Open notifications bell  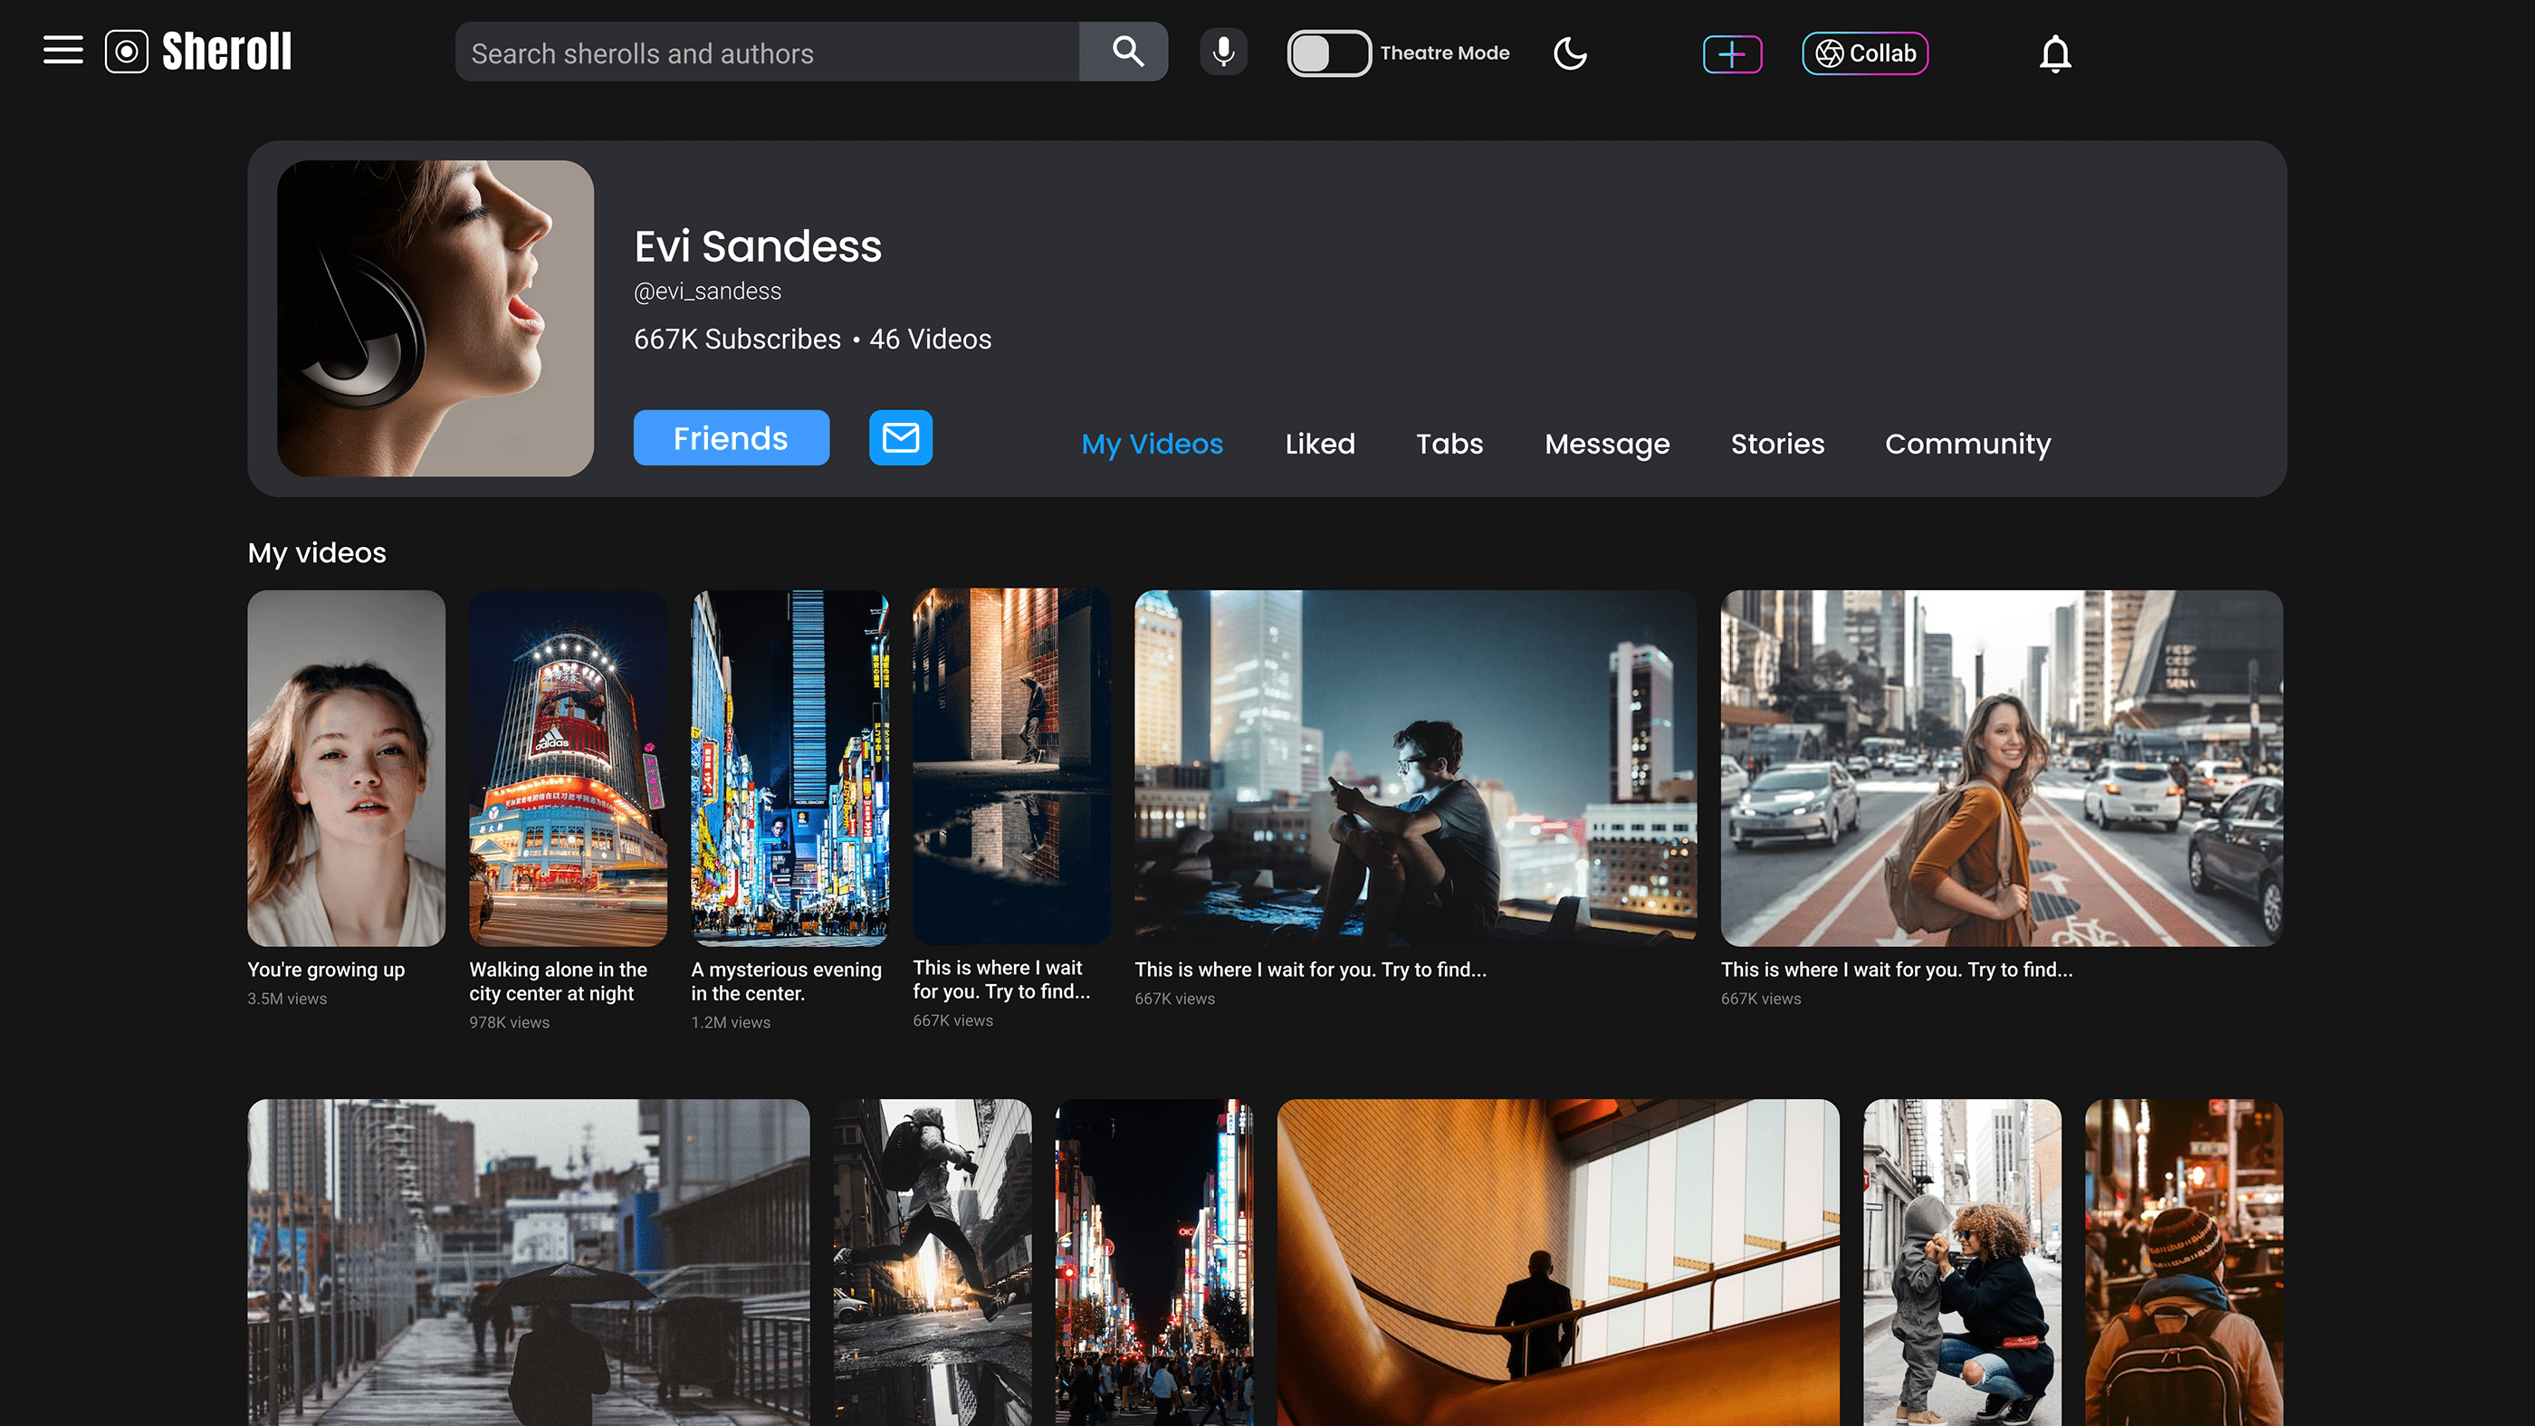(x=2055, y=53)
